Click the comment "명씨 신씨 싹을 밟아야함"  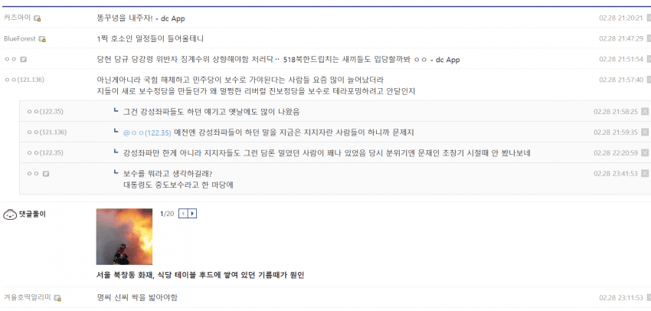tap(137, 297)
